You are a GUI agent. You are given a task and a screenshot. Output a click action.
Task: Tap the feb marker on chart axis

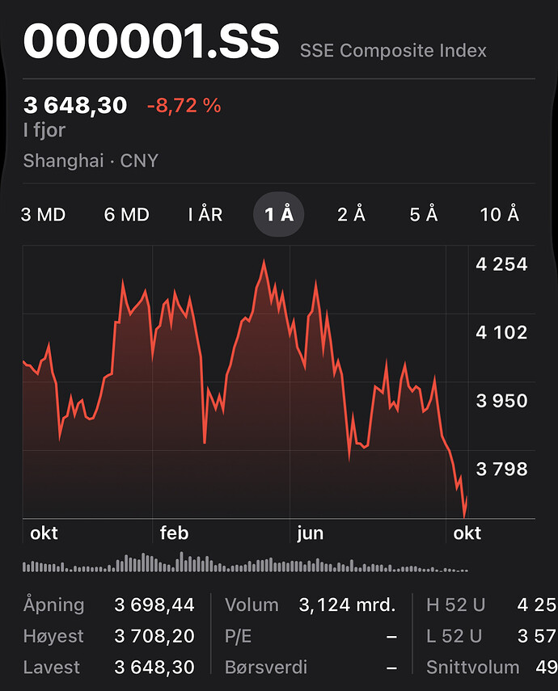pyautogui.click(x=174, y=533)
